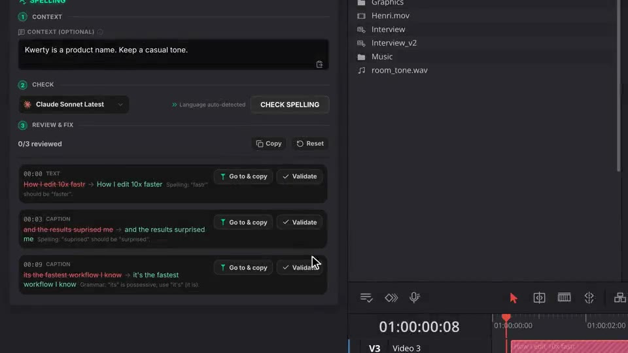The width and height of the screenshot is (628, 353).
Task: Go to & copy the 00:09 caption fix
Action: (x=243, y=267)
